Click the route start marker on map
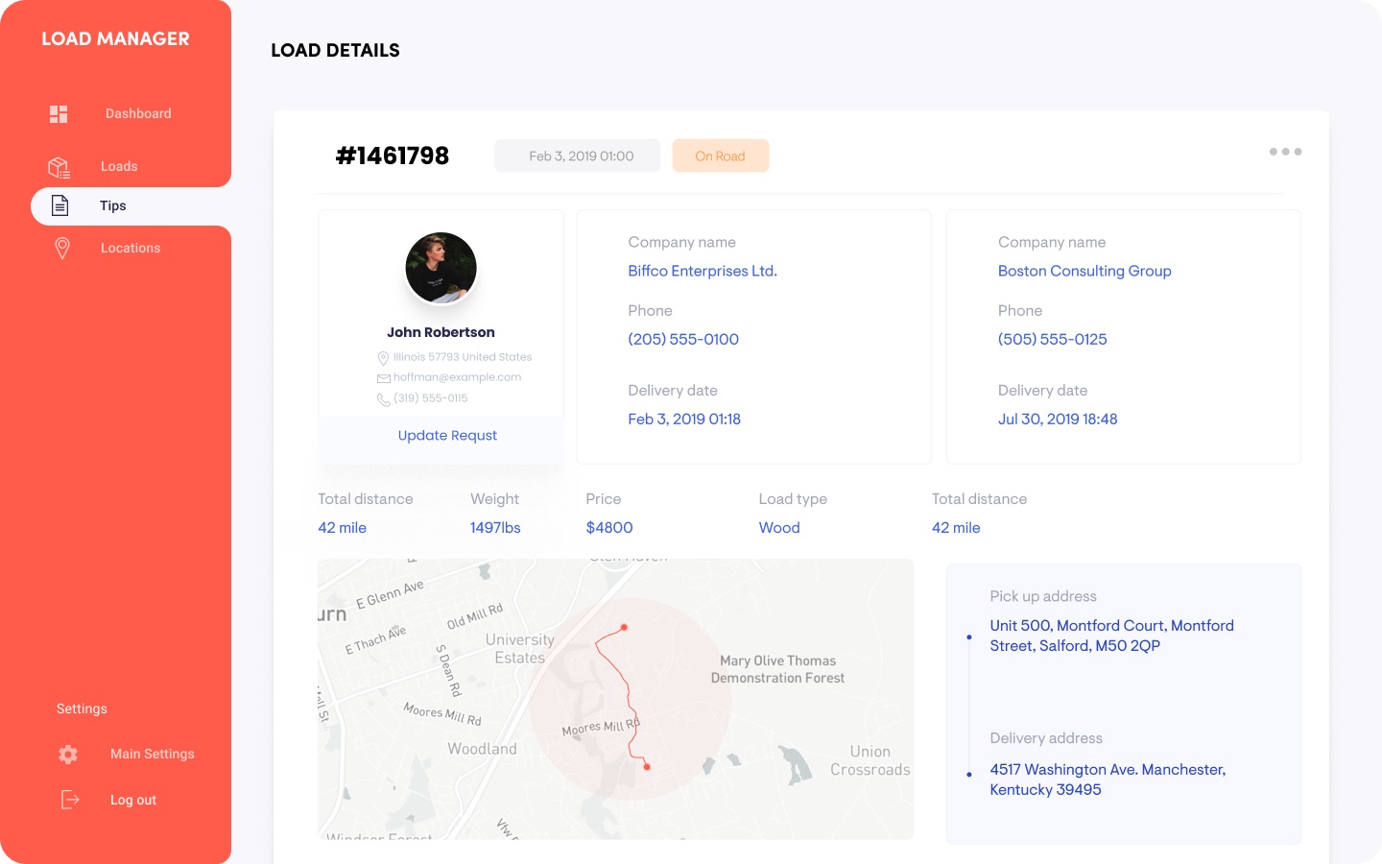This screenshot has width=1382, height=864. coord(624,627)
